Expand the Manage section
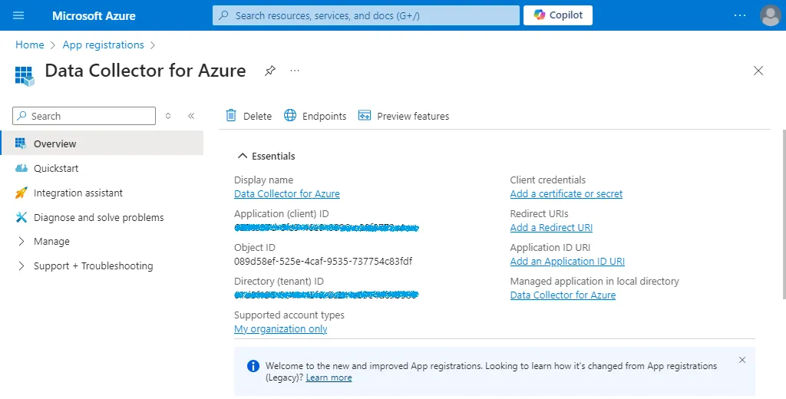Image resolution: width=786 pixels, height=399 pixels. (x=51, y=241)
